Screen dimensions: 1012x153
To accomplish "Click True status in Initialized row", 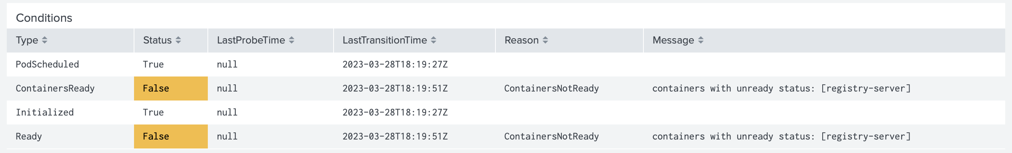I will [x=153, y=112].
